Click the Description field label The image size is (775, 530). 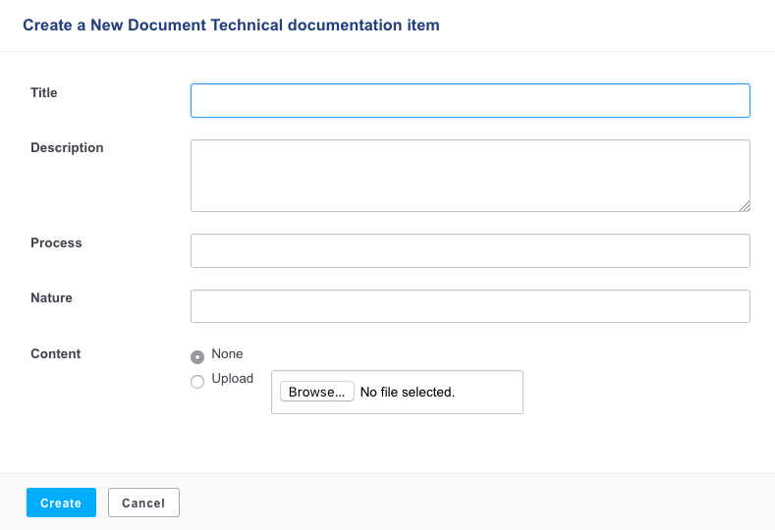[67, 147]
